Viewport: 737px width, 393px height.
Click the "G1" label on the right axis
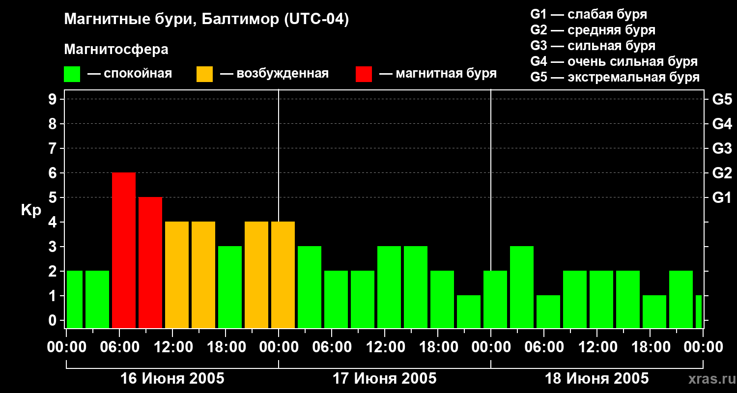point(722,197)
